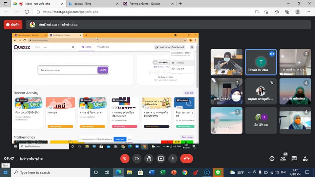Open three-dot more options in Meet

pos(173,159)
